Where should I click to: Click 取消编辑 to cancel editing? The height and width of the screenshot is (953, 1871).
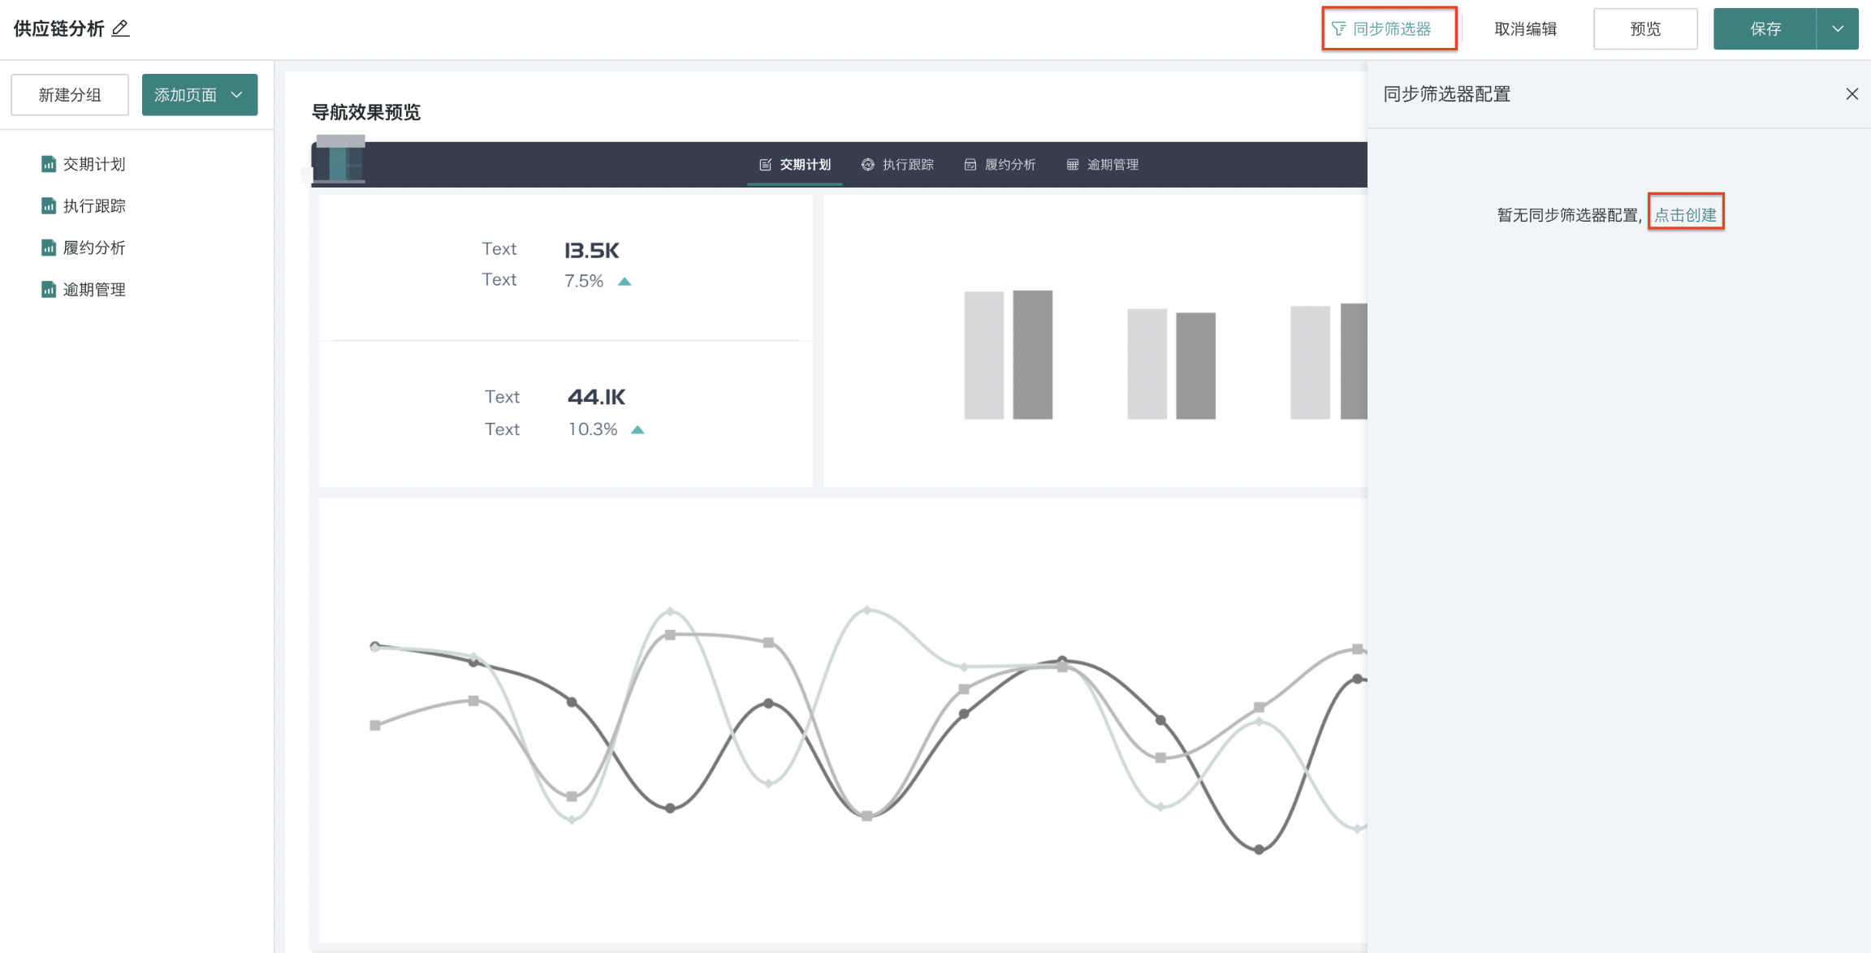point(1525,29)
